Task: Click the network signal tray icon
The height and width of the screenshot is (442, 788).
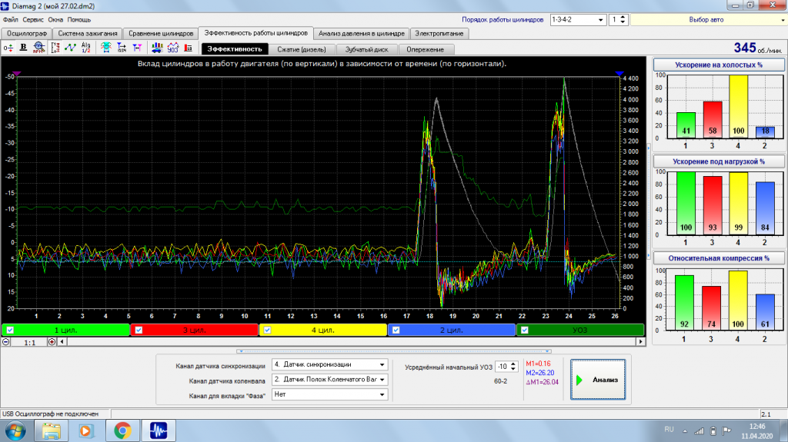Action: pyautogui.click(x=699, y=431)
